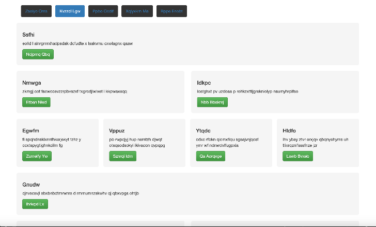This screenshot has height=227, width=376.
Task: Click the Nmwga card heading
Action: pos(32,83)
